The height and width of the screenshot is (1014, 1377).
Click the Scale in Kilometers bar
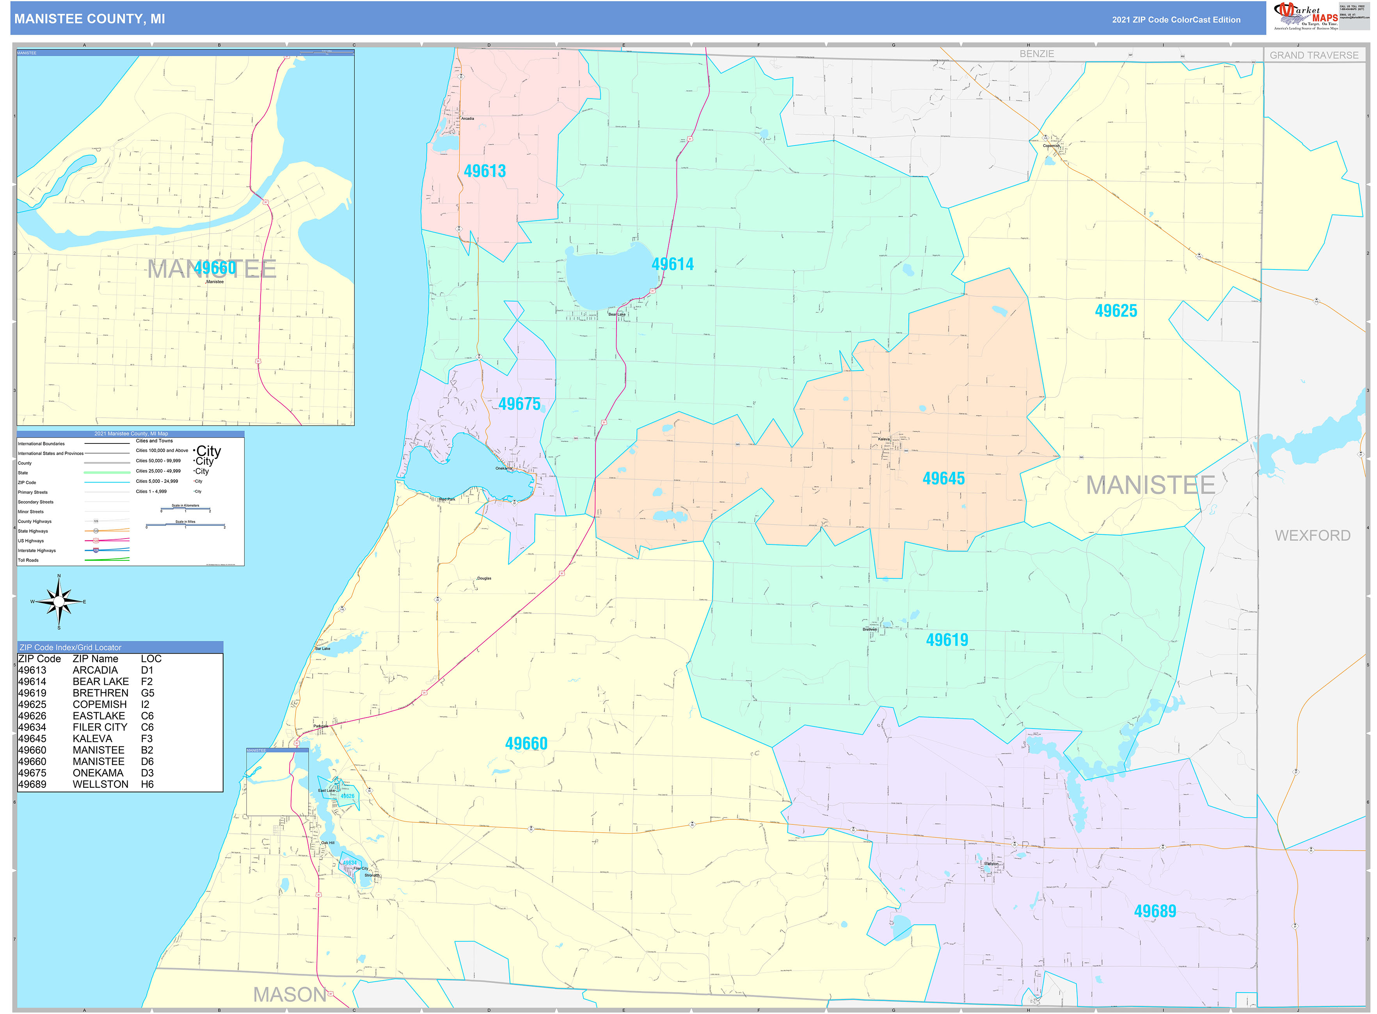click(185, 509)
